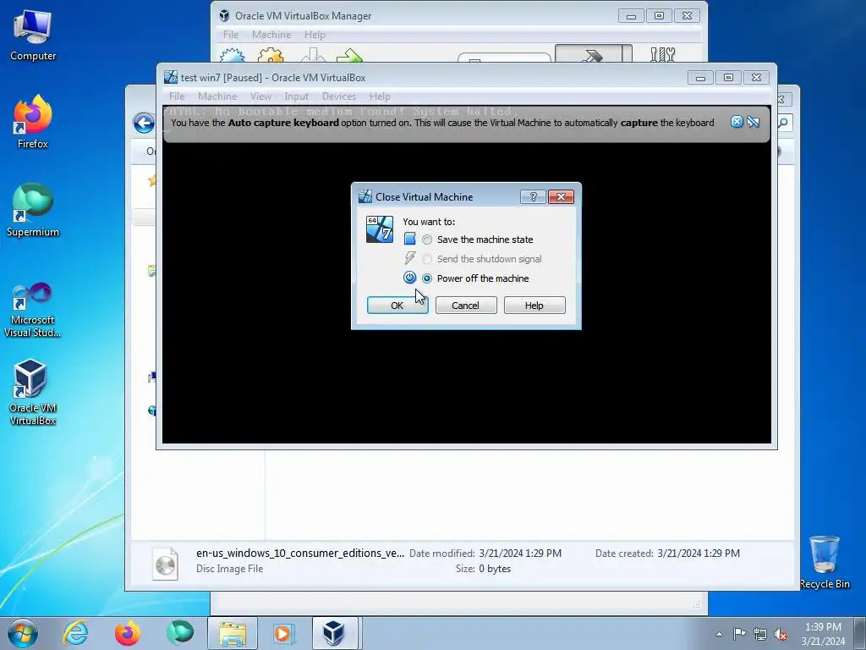Click the network tray icon
Image resolution: width=866 pixels, height=650 pixels.
point(760,634)
